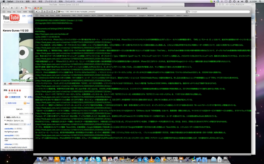Viewport: 264px width, 164px height.
Task: Click the ヘルプ link beside the comment filter
Action: point(29,124)
